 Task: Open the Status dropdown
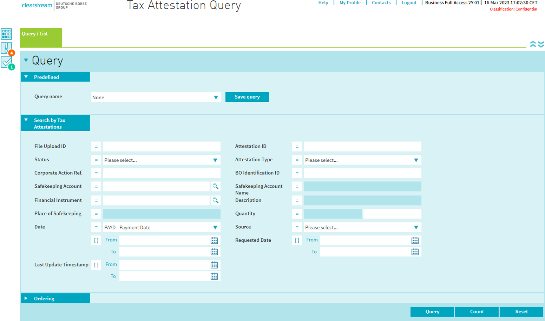point(162,160)
